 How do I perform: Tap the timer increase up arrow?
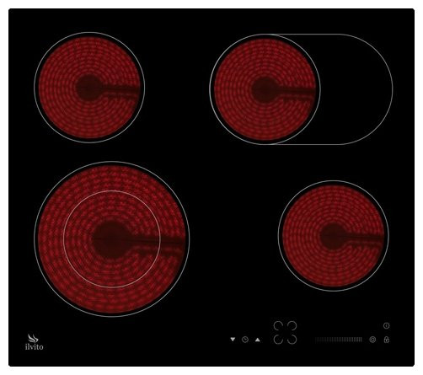pyautogui.click(x=258, y=340)
